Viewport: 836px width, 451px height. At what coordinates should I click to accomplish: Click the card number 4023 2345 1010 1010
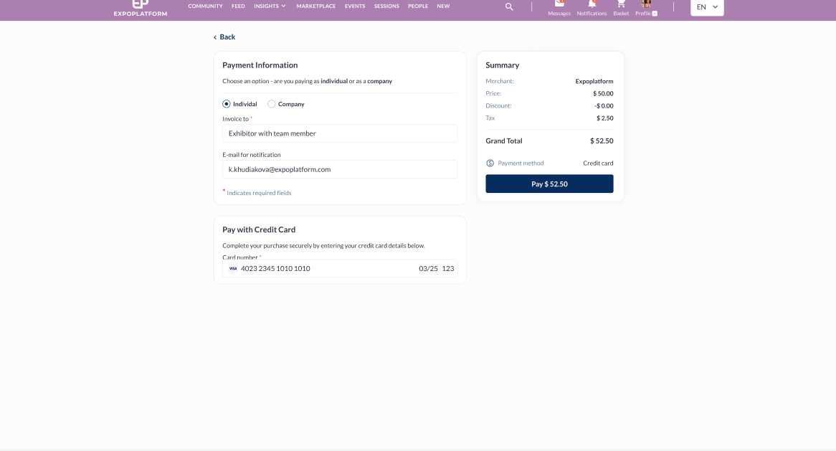275,269
